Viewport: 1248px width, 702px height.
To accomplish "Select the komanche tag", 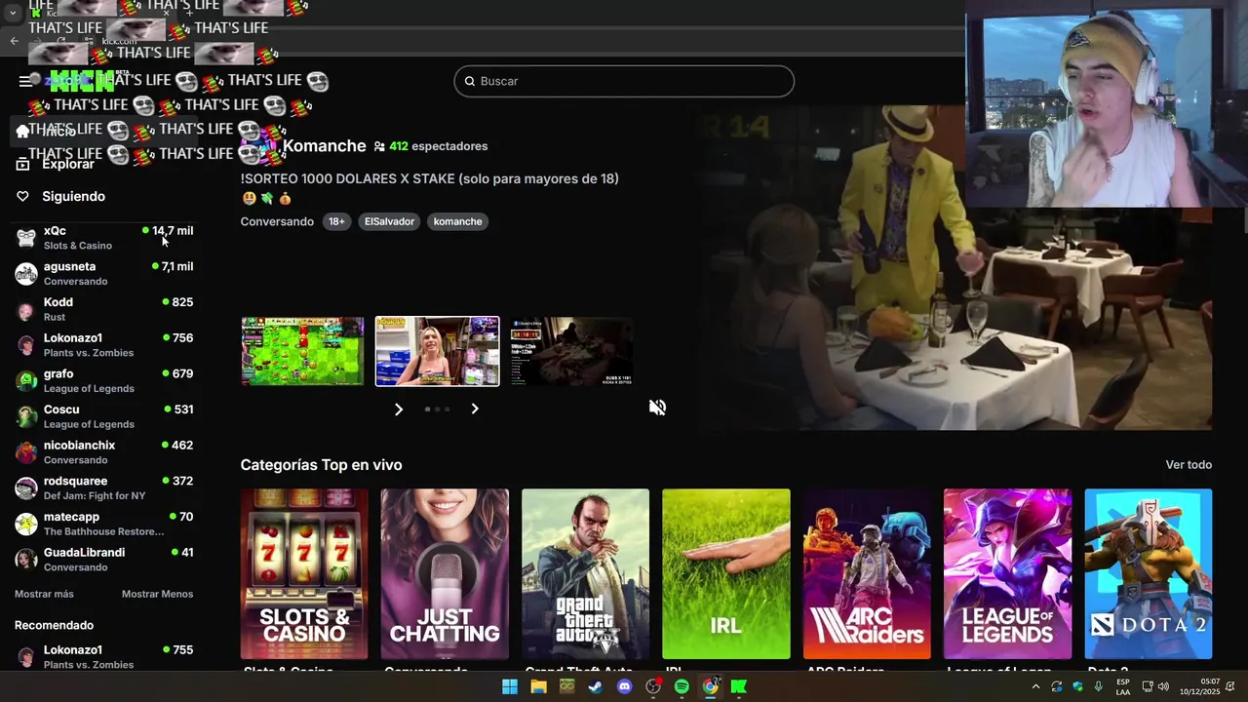I will coord(457,221).
